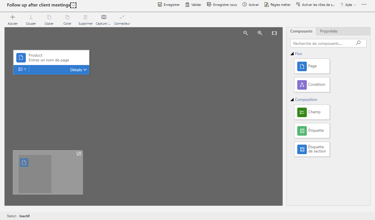Image resolution: width=375 pixels, height=220 pixels.
Task: Click the Connecteur tool icon
Action: click(122, 17)
